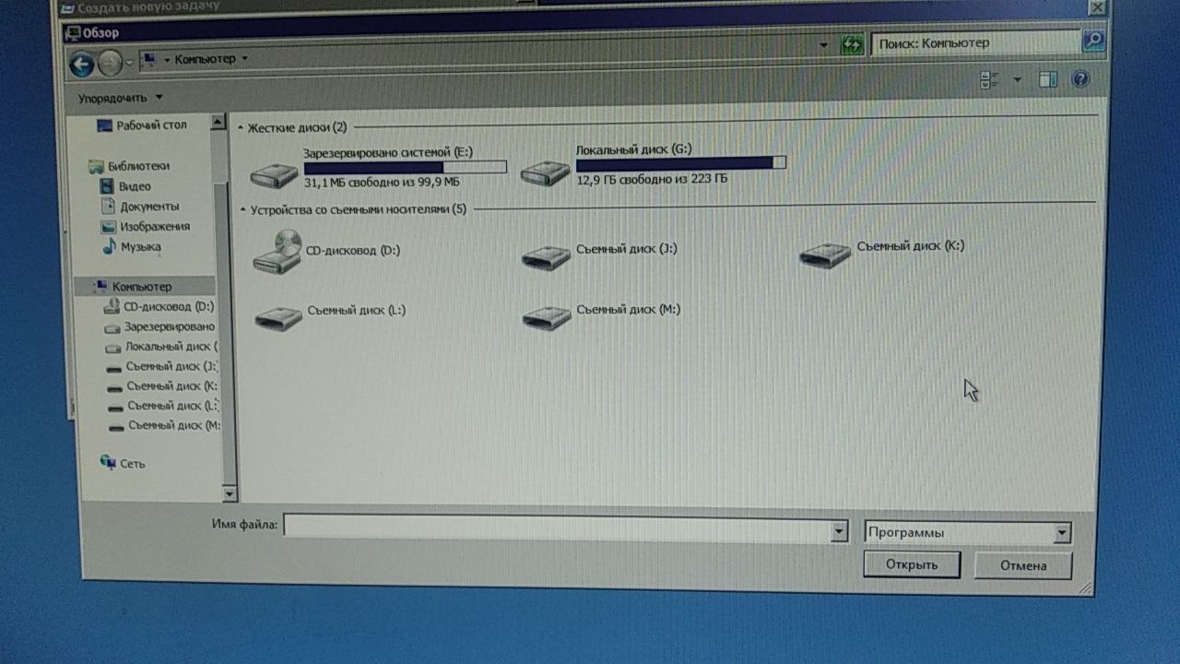This screenshot has height=664, width=1180.
Task: Click the 'Съемный диск (L:)' drive icon
Action: (279, 318)
